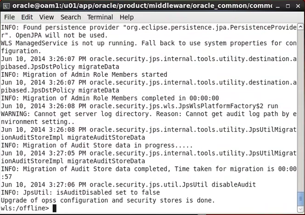Open the Edit menu
This screenshot has height=215, width=305.
(x=27, y=17)
